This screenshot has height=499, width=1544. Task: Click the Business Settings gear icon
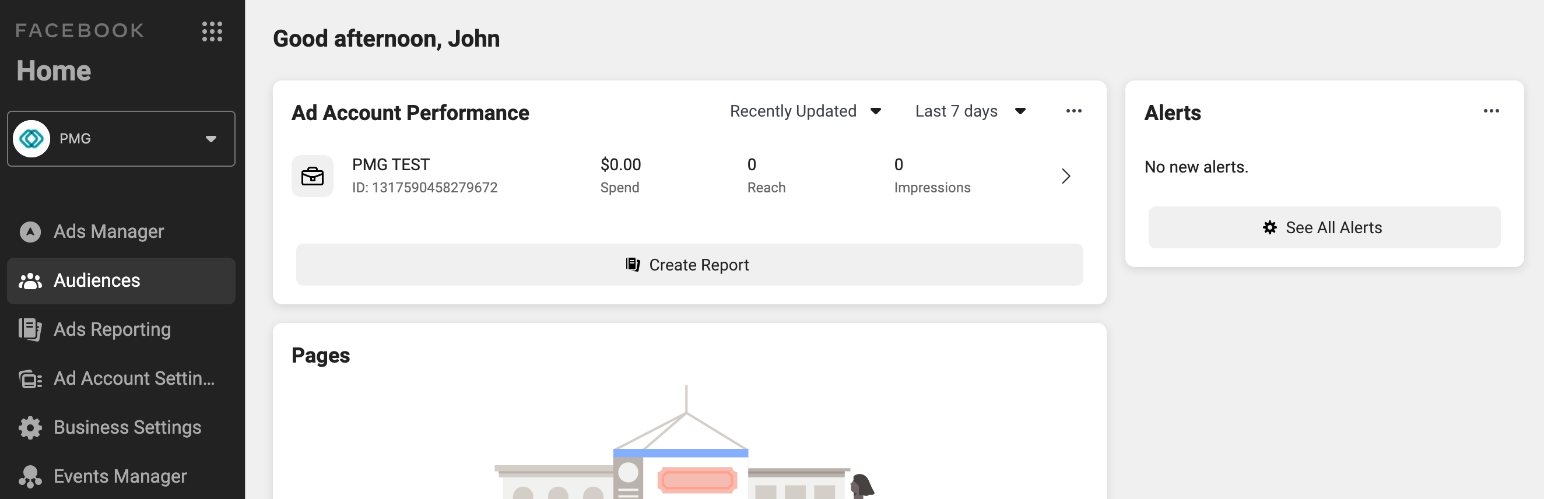[x=30, y=427]
